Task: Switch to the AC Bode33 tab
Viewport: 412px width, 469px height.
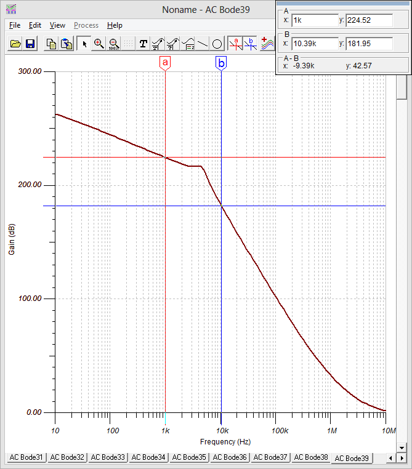Action: [108, 457]
